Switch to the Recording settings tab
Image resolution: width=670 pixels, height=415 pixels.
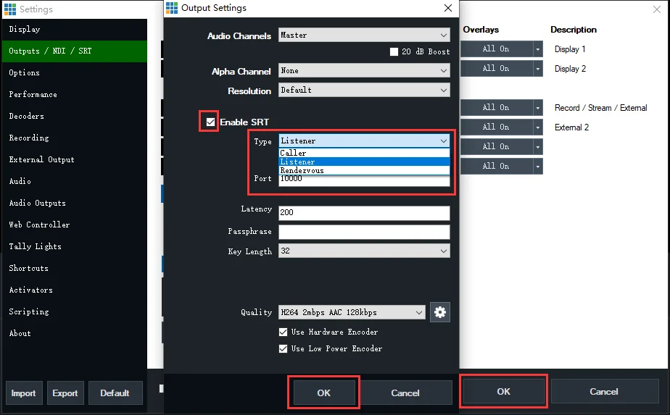(x=29, y=138)
